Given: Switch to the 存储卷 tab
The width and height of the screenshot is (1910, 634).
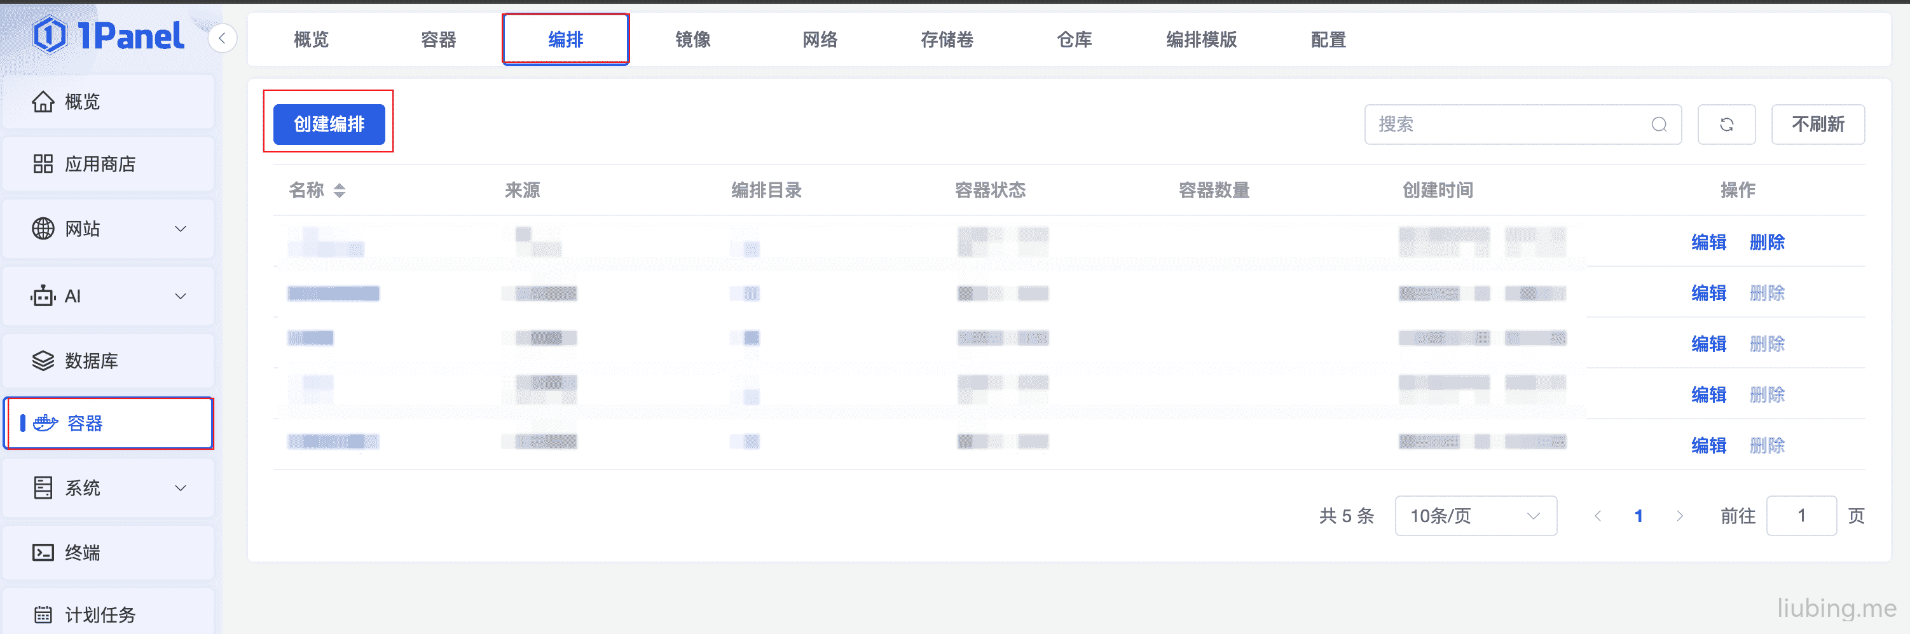Looking at the screenshot, I should coord(947,39).
